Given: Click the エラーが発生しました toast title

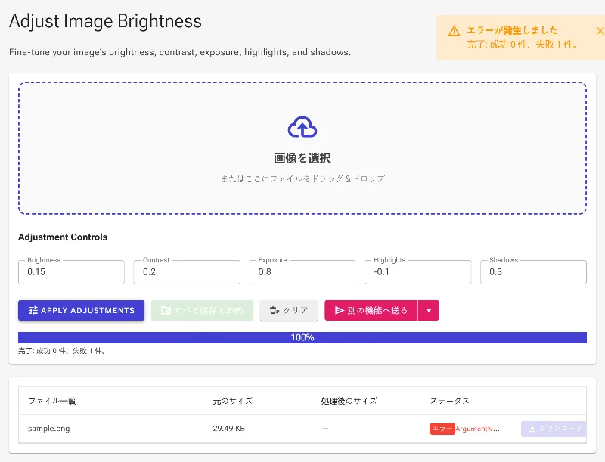Looking at the screenshot, I should click(513, 30).
